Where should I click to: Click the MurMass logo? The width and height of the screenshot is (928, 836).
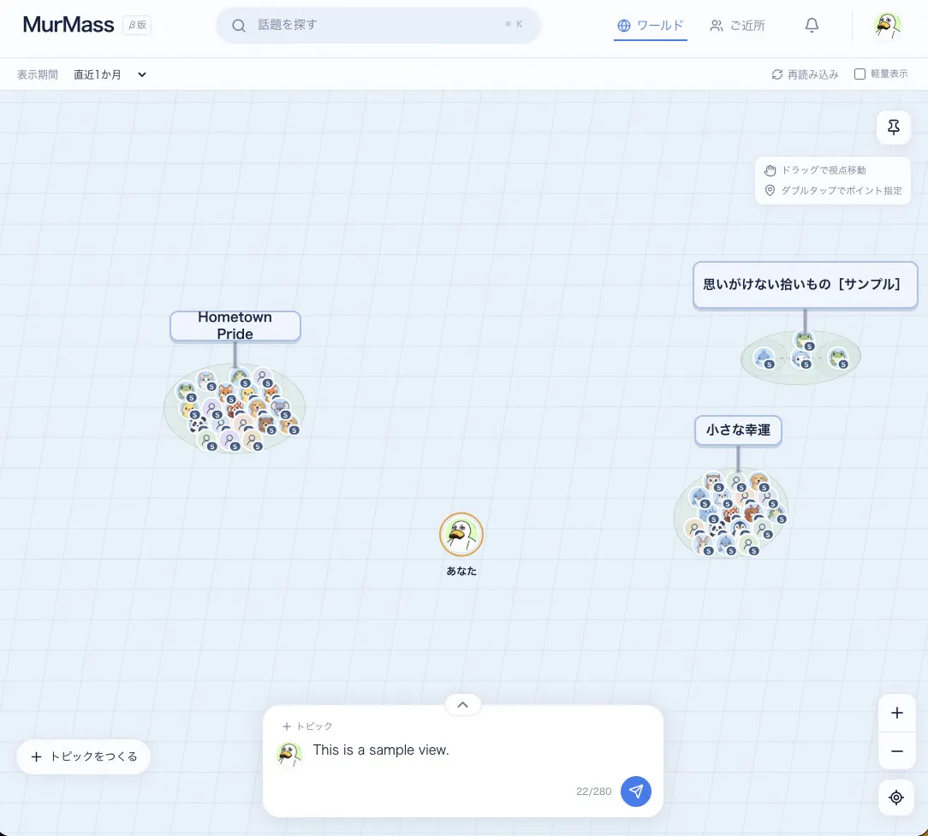pos(68,25)
